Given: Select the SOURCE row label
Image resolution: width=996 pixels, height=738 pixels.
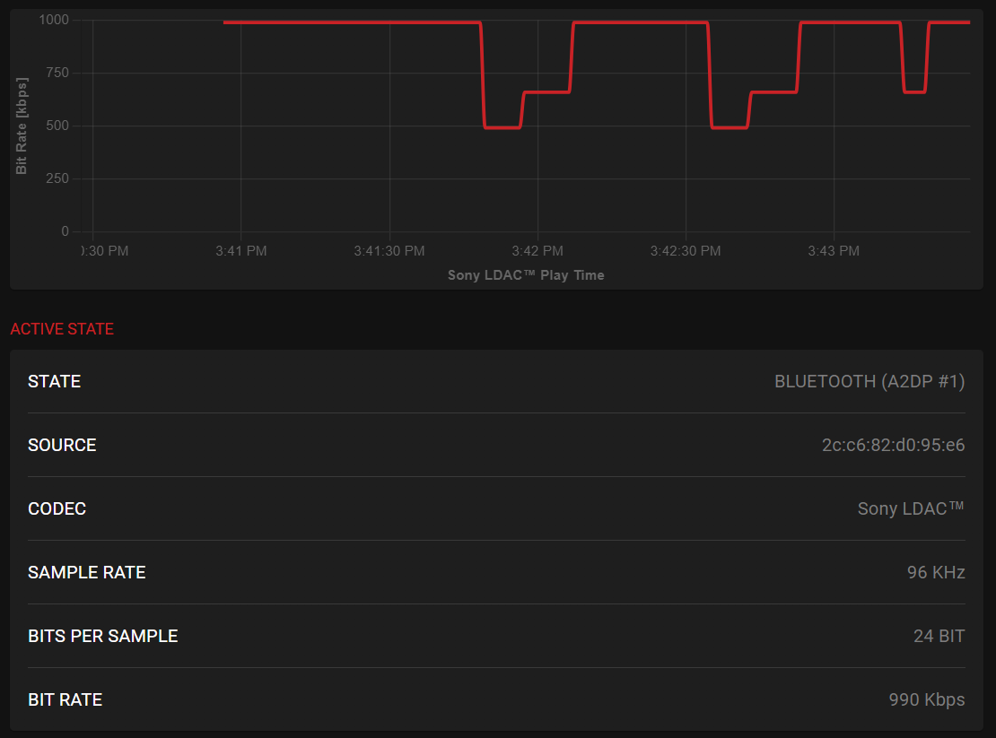Looking at the screenshot, I should (x=62, y=445).
